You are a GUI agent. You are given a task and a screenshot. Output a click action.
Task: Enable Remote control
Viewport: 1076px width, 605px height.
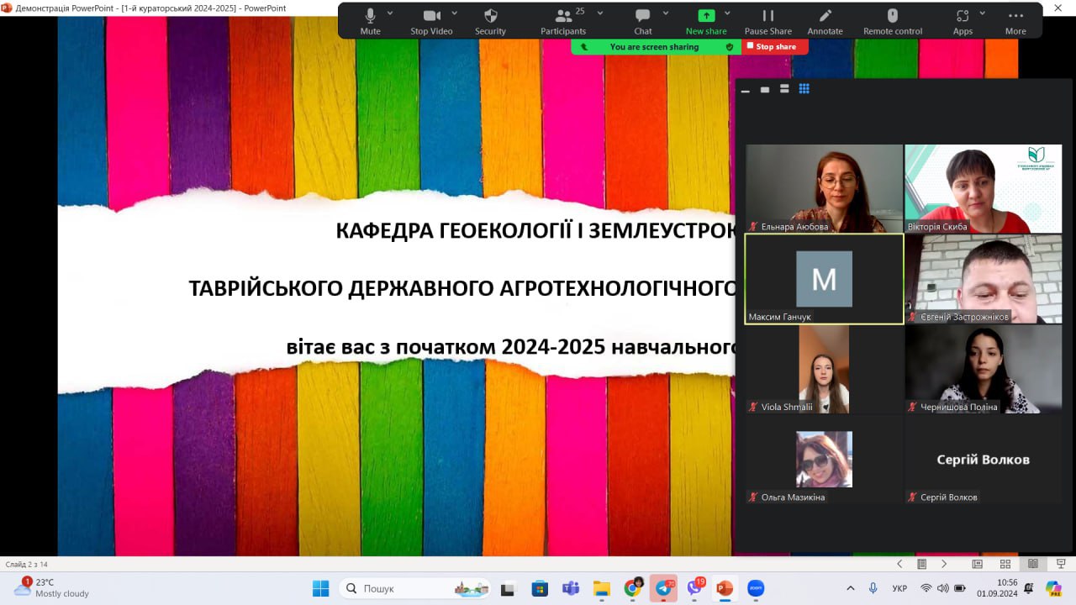(x=892, y=20)
